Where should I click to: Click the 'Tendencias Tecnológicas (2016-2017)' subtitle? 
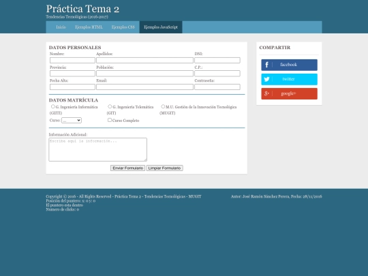(x=77, y=17)
